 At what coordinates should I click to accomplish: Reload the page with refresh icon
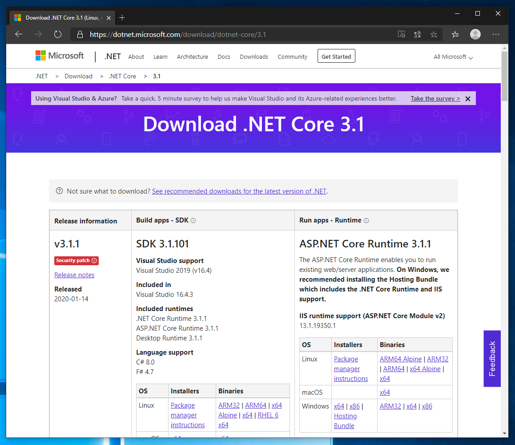click(x=58, y=34)
